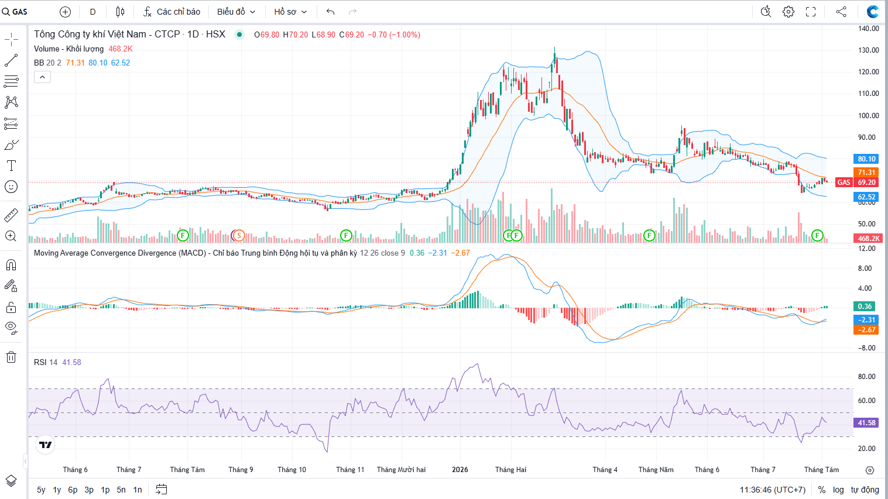Image resolution: width=888 pixels, height=499 pixels.
Task: Toggle the percent scale option
Action: click(822, 490)
